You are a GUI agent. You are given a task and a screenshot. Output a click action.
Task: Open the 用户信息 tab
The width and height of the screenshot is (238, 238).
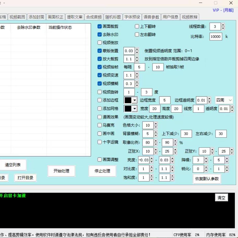[x=170, y=17]
